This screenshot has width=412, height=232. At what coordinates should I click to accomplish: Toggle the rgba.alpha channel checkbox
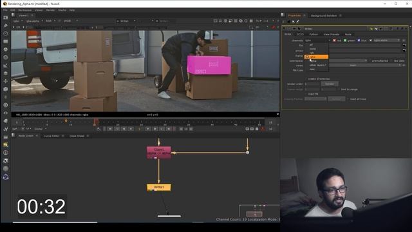coord(371,41)
